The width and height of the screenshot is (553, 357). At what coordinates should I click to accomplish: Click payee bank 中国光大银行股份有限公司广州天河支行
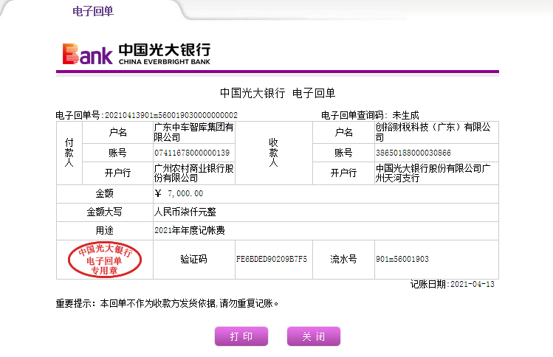433,173
